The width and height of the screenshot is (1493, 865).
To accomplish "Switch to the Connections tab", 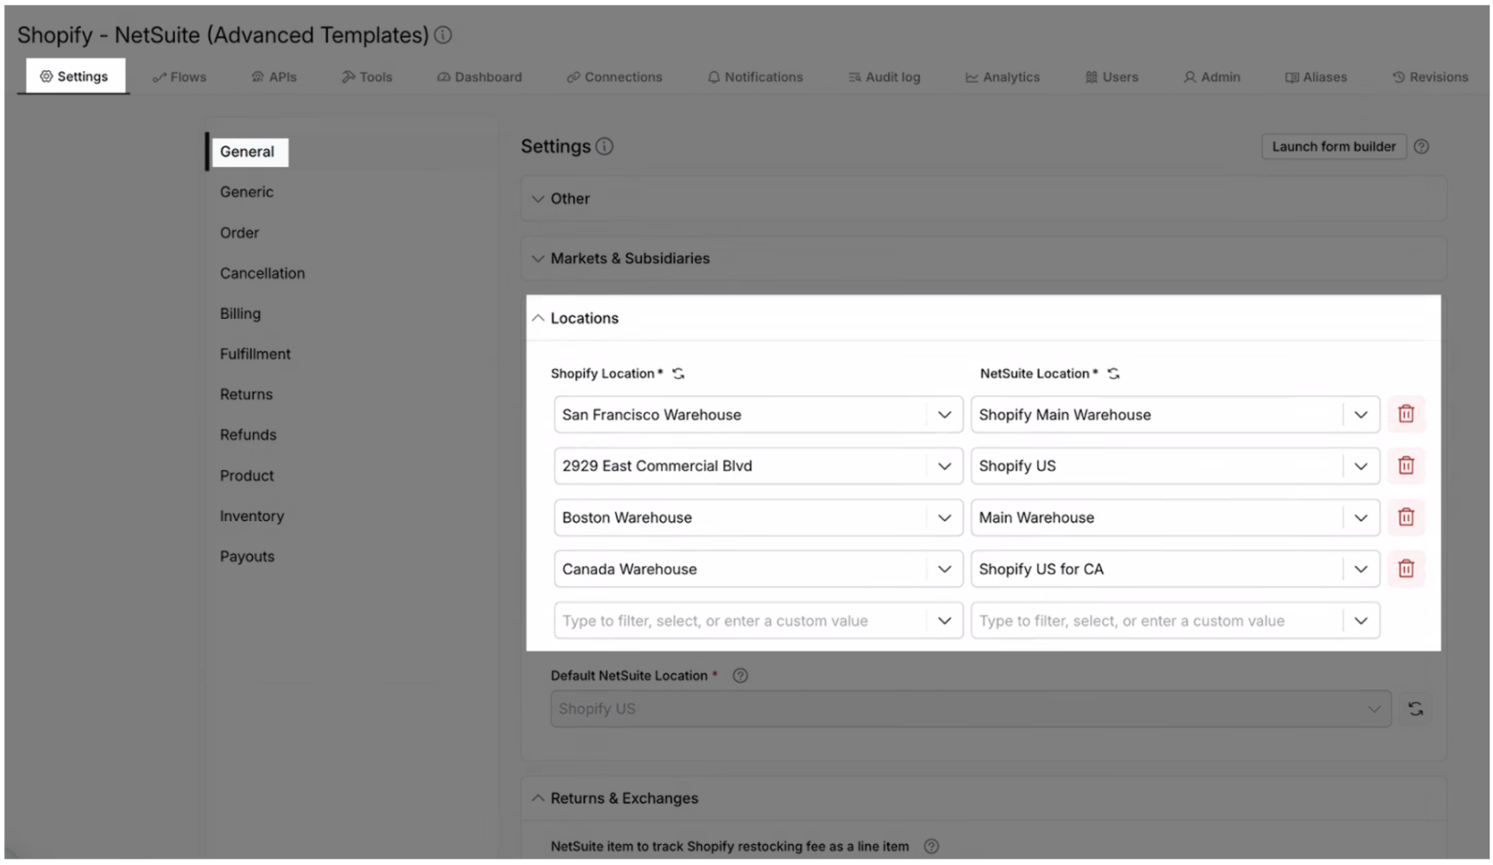I will click(x=614, y=77).
